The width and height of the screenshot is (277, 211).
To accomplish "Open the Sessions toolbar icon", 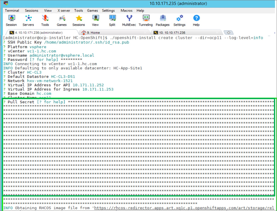I will (78, 20).
